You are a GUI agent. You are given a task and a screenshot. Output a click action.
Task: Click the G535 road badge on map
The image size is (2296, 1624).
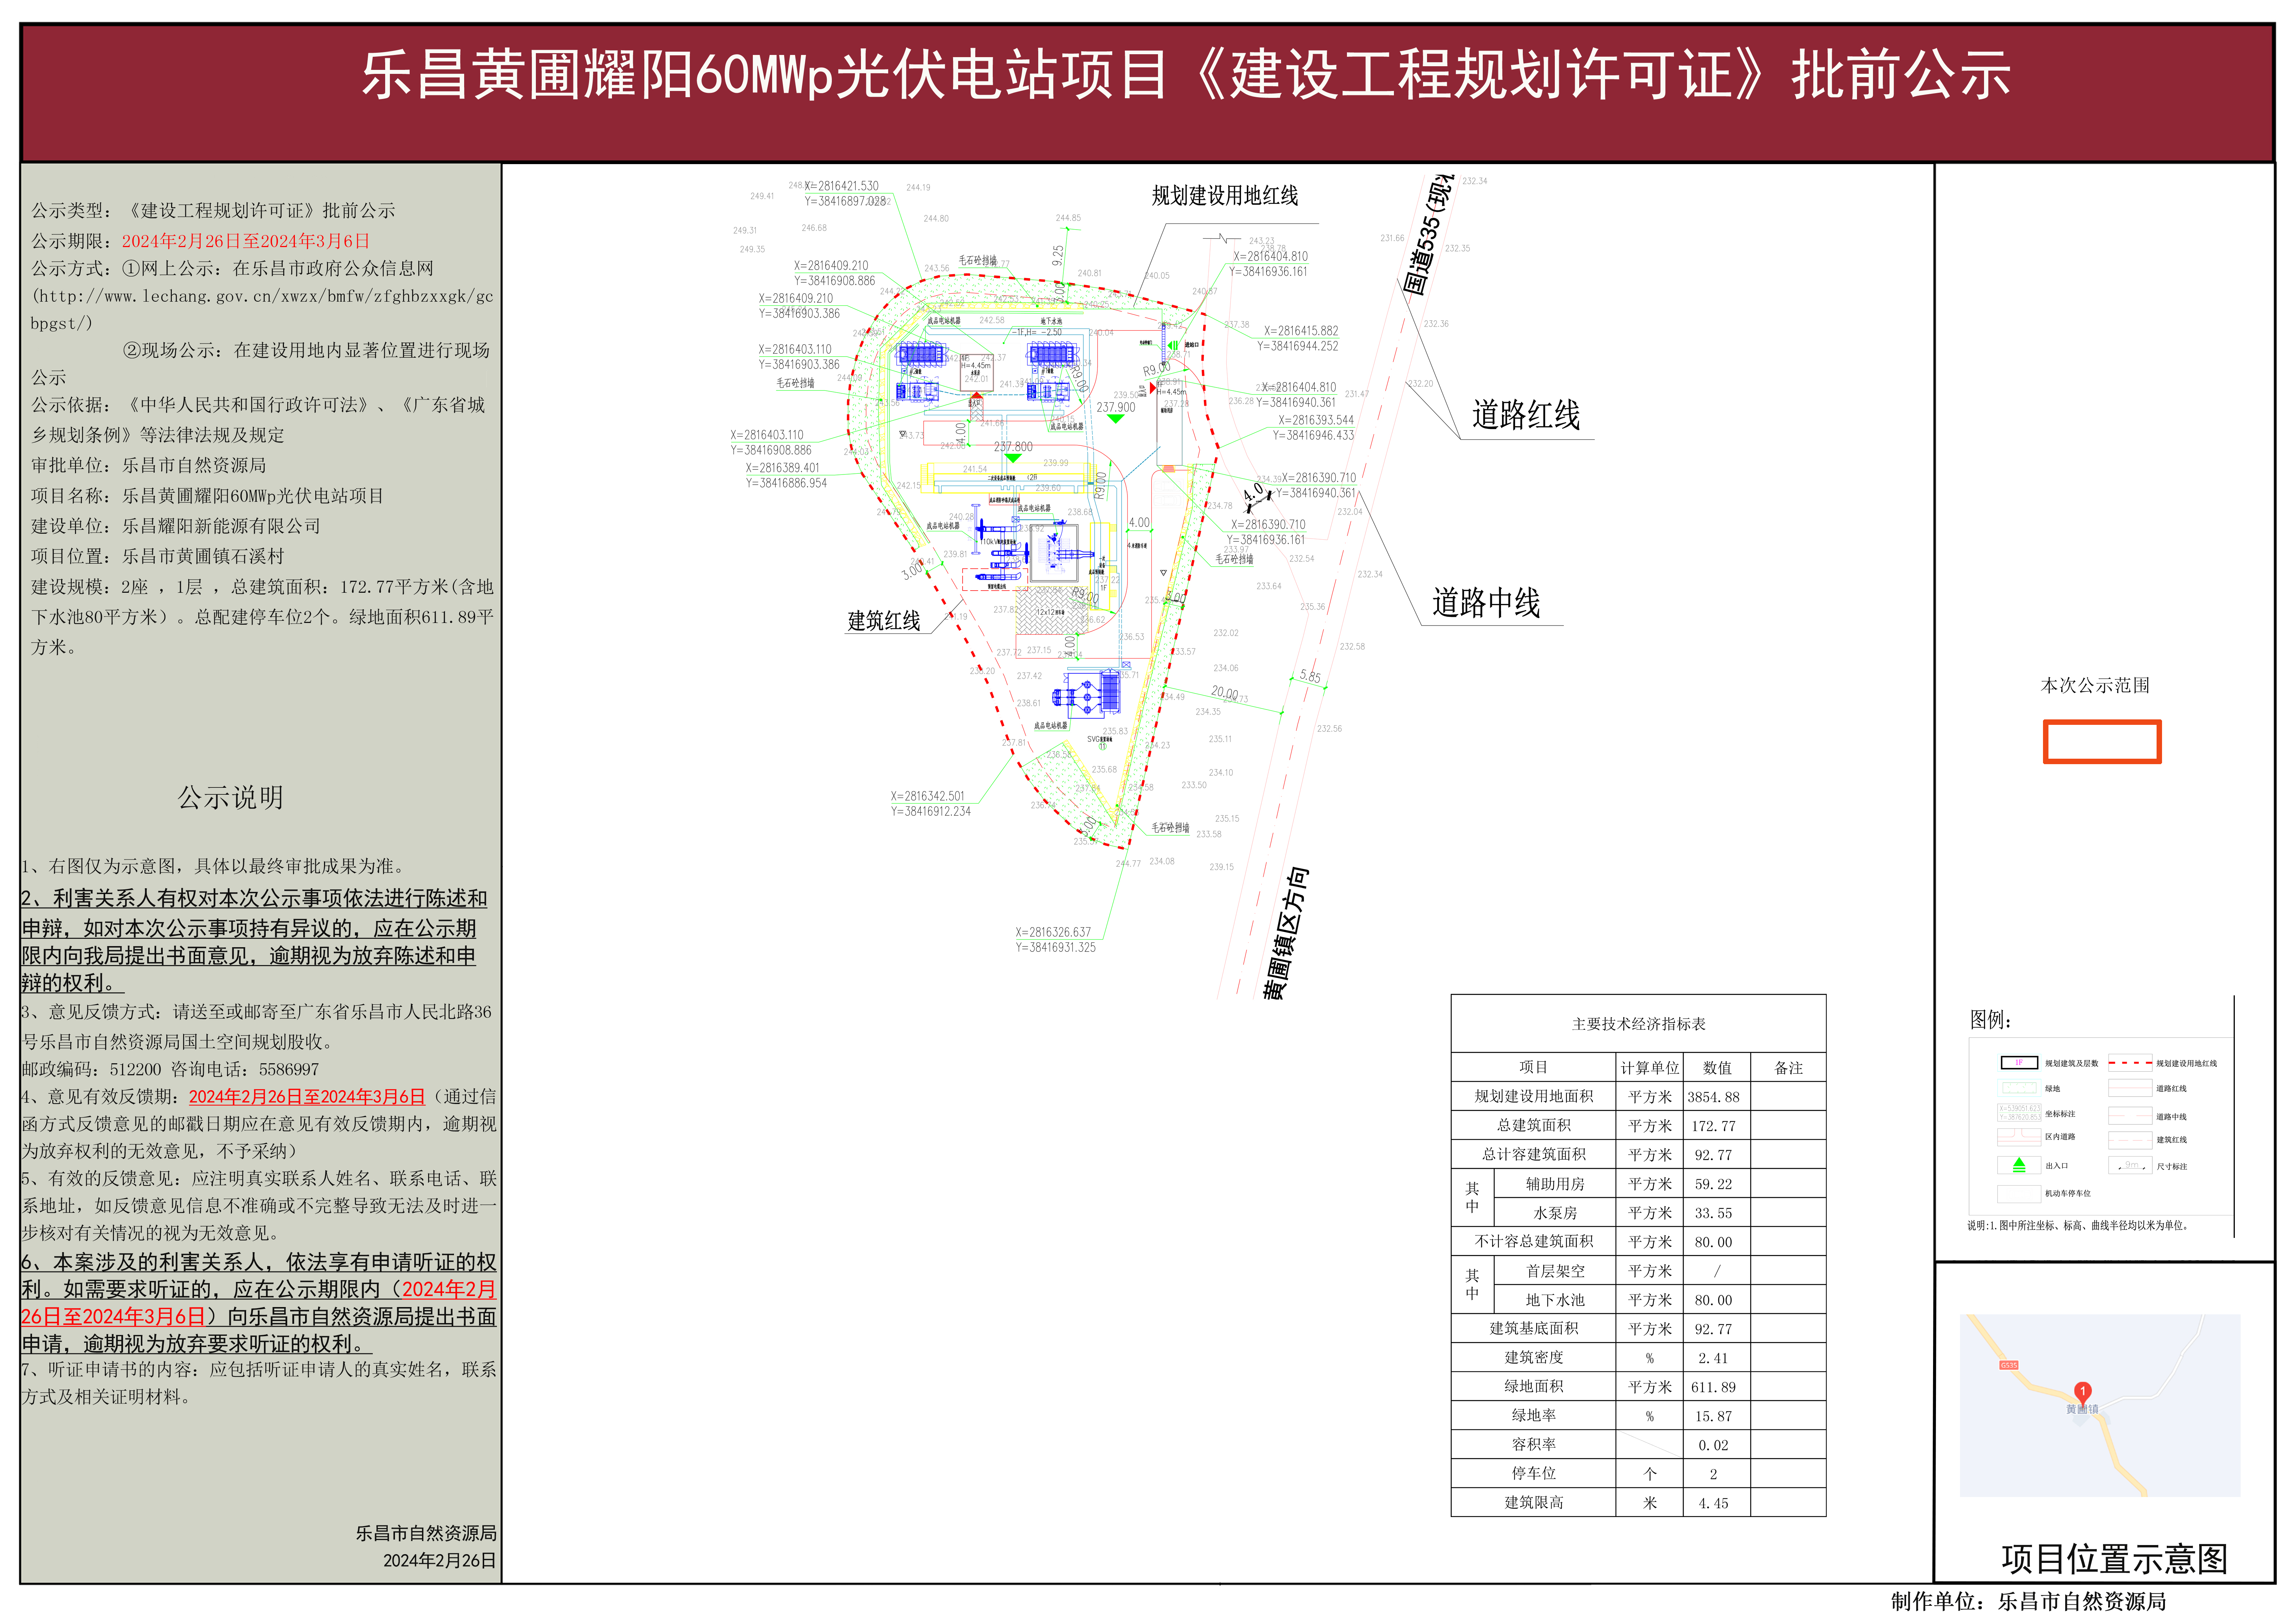2009,1365
